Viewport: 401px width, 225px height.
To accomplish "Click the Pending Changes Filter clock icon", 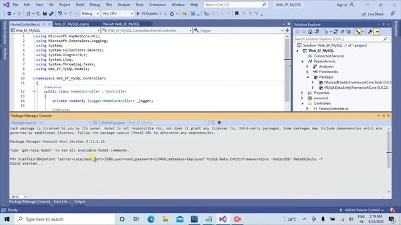I will point(326,32).
